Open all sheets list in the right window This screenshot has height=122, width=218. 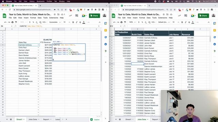coord(120,119)
